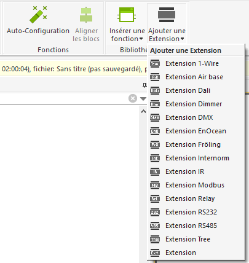
Task: Select the Extension Modbus icon
Action: coord(155,185)
